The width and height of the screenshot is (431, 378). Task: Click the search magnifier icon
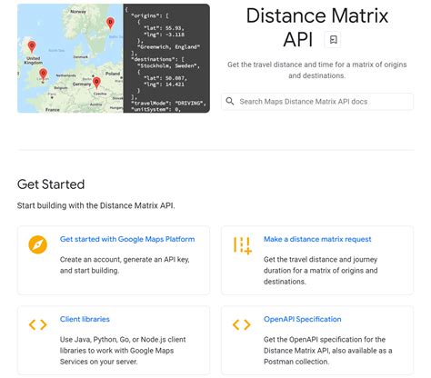(x=230, y=101)
